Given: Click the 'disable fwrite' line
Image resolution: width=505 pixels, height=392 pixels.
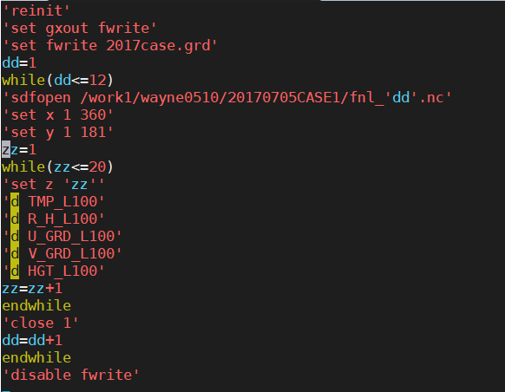Looking at the screenshot, I should pyautogui.click(x=70, y=376).
